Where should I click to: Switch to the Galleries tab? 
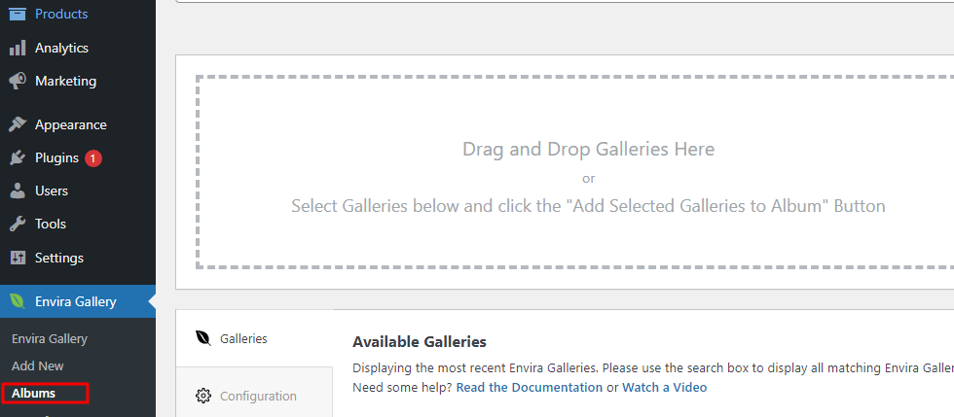tap(243, 338)
